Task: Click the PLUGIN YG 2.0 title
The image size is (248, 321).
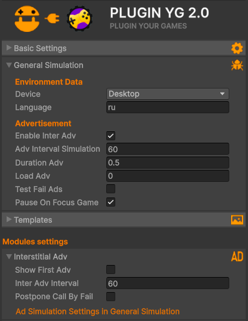Action: point(159,13)
